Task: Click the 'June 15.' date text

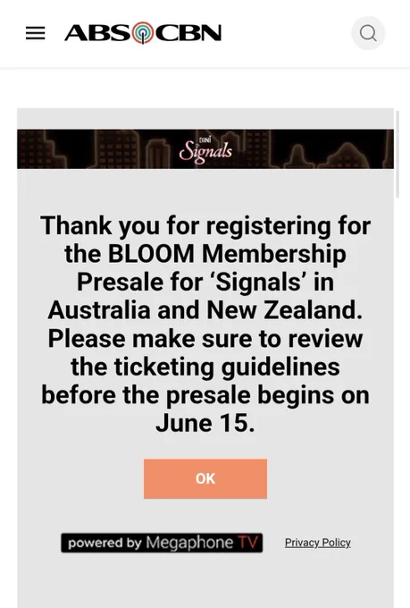Action: pos(205,423)
